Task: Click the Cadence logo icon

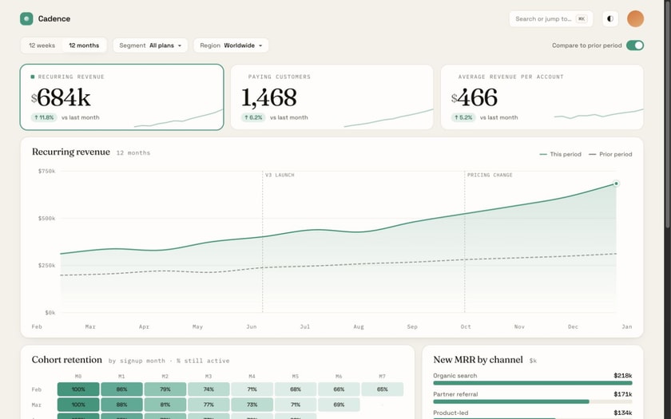Action: (x=26, y=19)
